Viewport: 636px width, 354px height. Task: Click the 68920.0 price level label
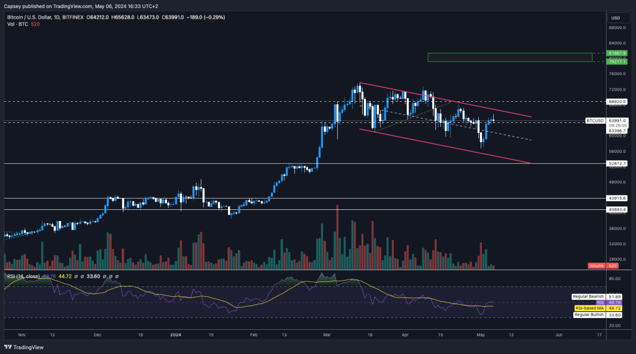tap(617, 102)
